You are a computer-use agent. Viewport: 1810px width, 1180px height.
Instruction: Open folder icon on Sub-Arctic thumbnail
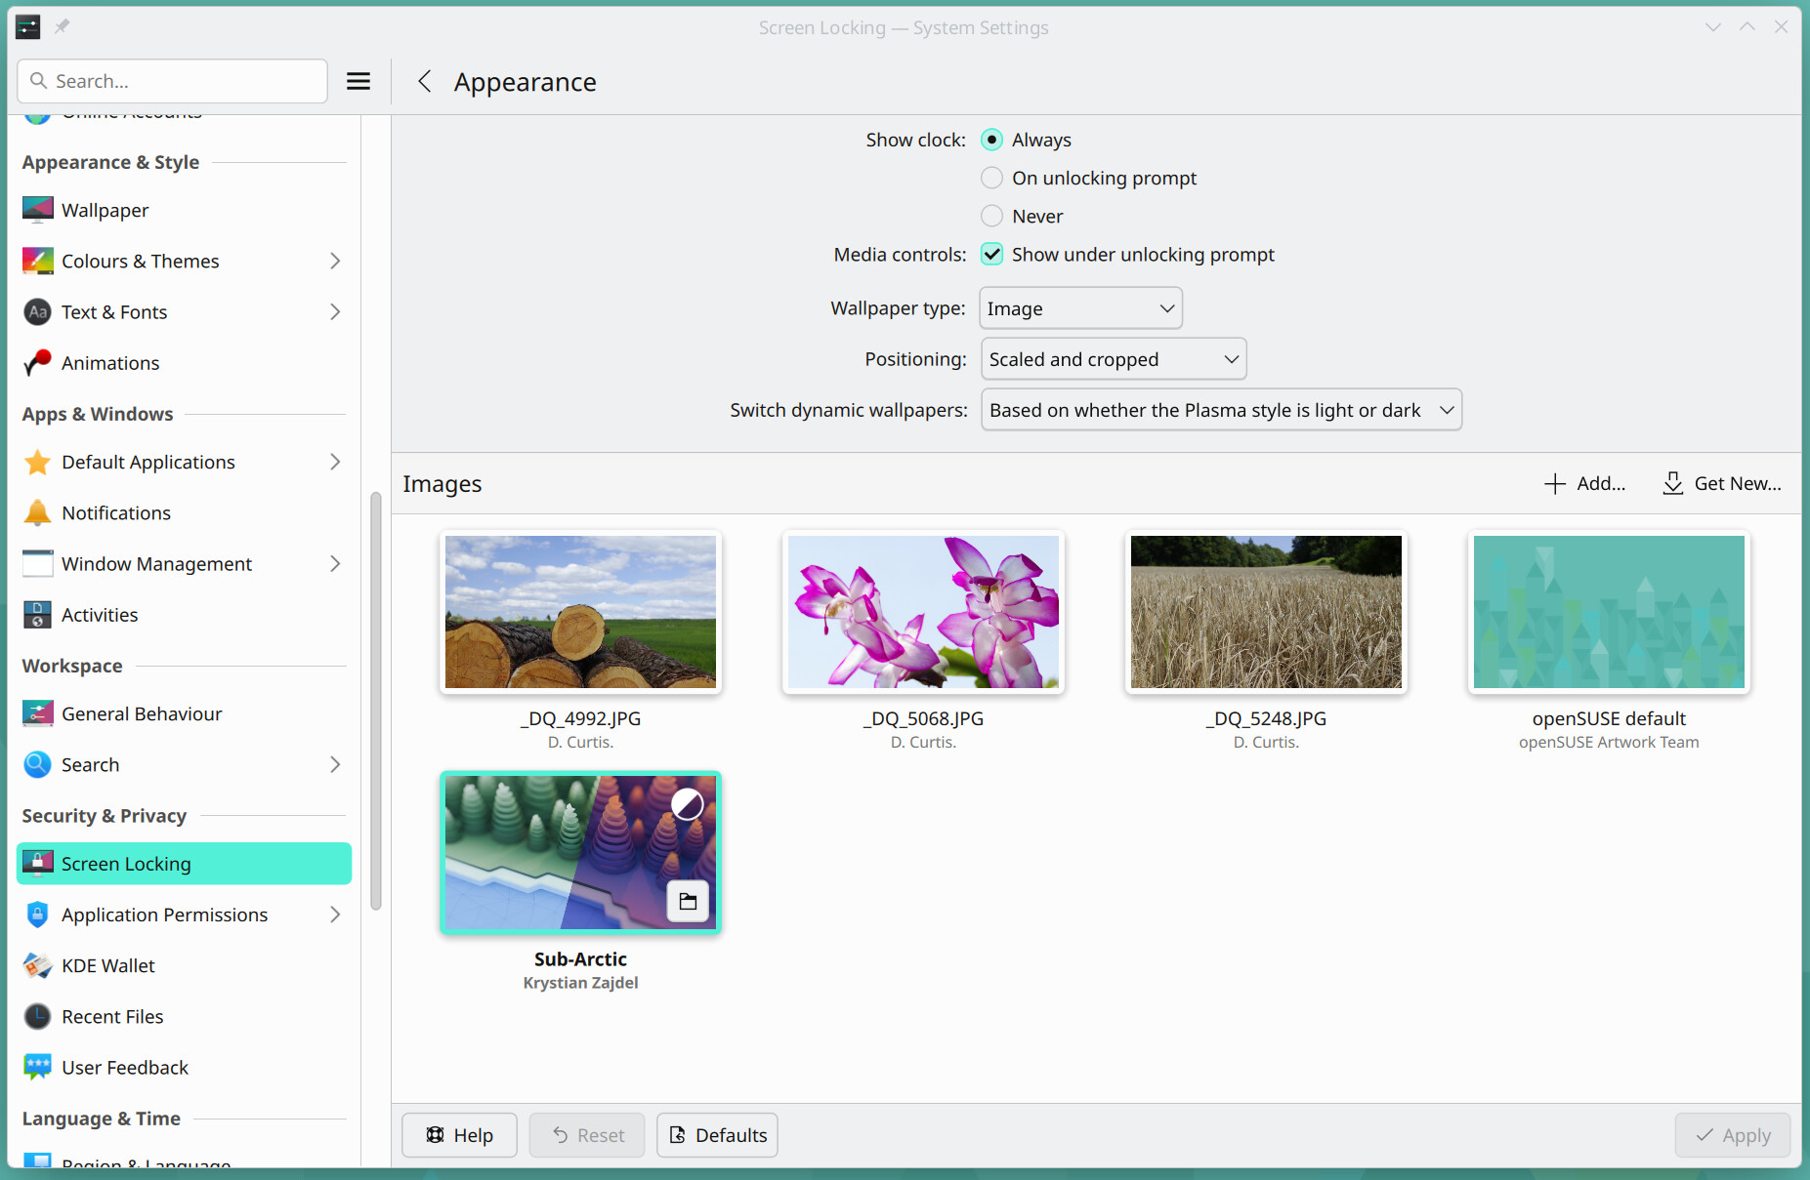coord(688,901)
